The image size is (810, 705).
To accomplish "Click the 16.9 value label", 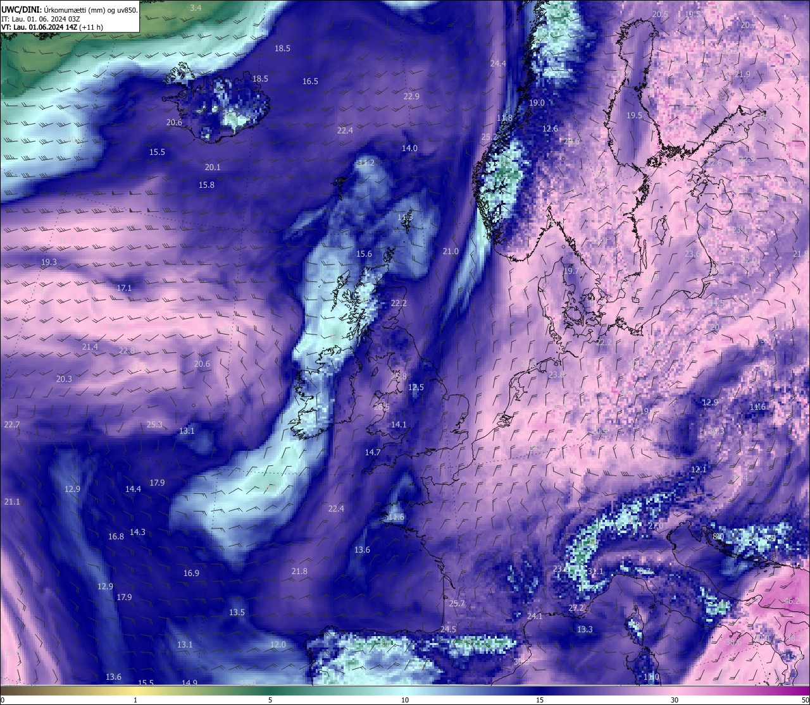I will point(191,573).
